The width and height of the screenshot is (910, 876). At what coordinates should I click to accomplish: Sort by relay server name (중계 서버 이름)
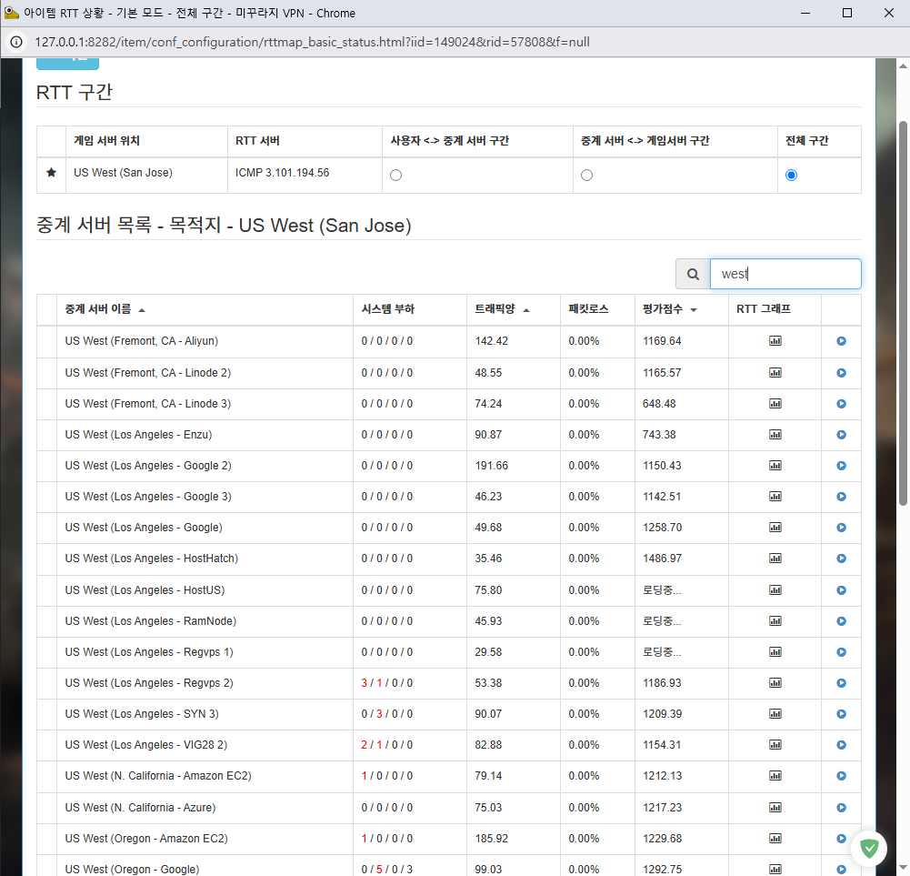[105, 309]
